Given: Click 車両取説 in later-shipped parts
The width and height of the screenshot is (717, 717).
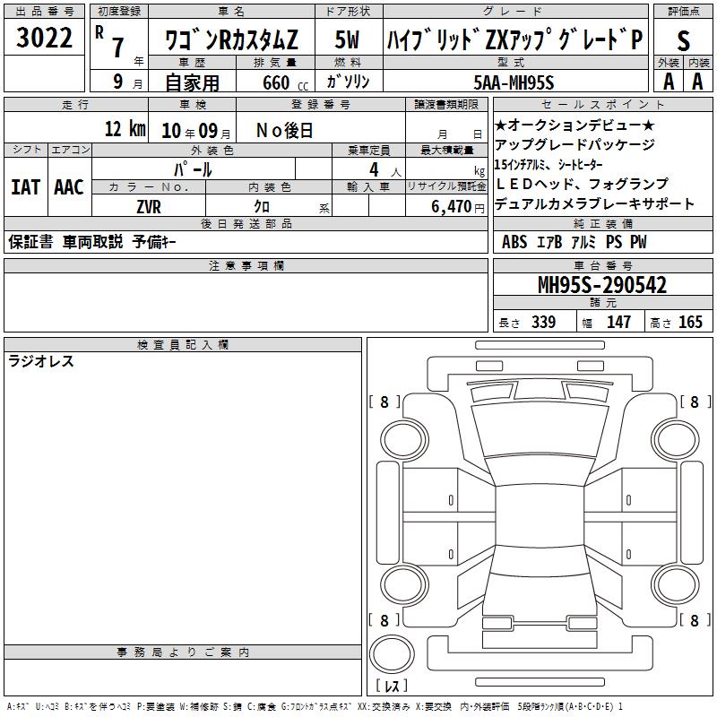Looking at the screenshot, I should [x=93, y=242].
